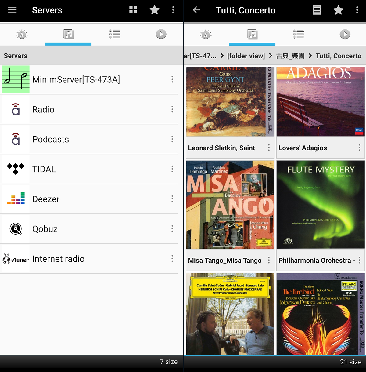Open Leonard Slatkin, Saint album title
The height and width of the screenshot is (372, 366).
[x=221, y=148]
